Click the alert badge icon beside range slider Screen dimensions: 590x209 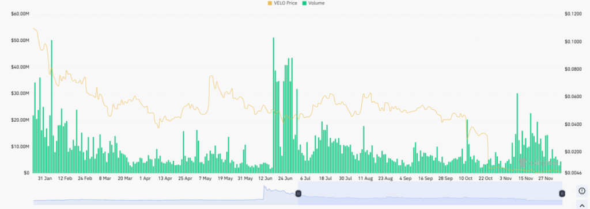(x=581, y=191)
